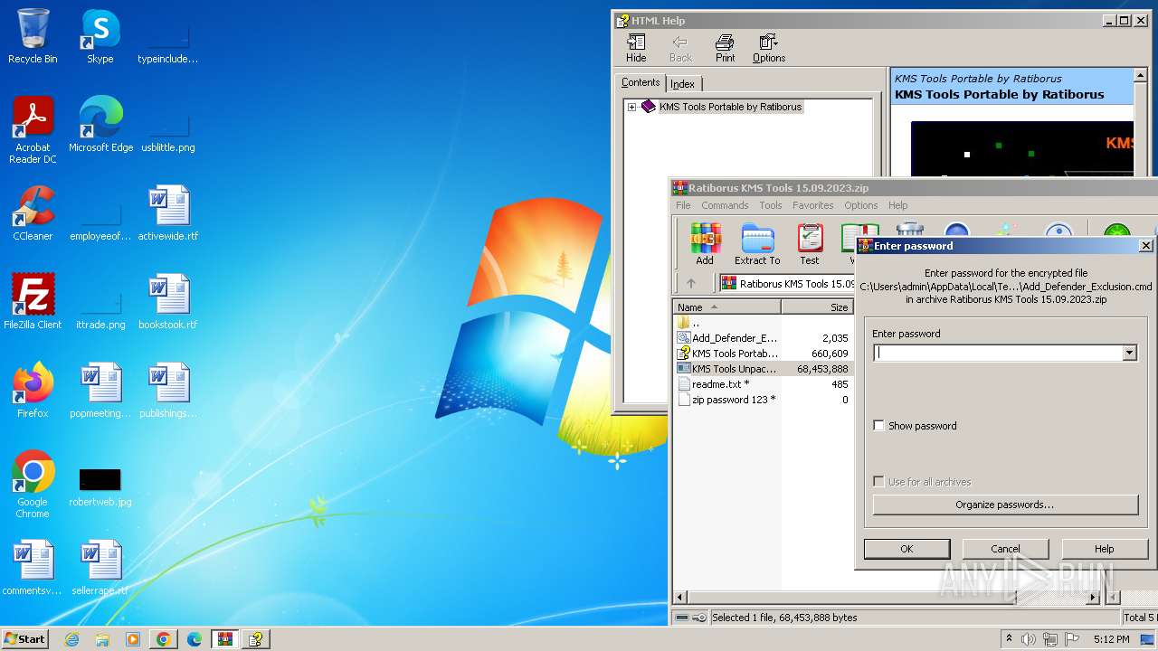Open Edge from the taskbar

[x=195, y=639]
